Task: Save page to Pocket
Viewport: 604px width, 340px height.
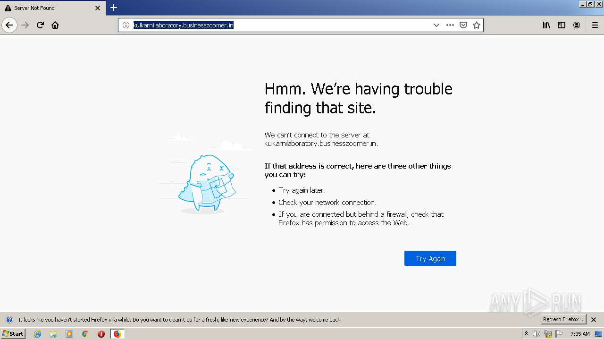Action: click(463, 25)
